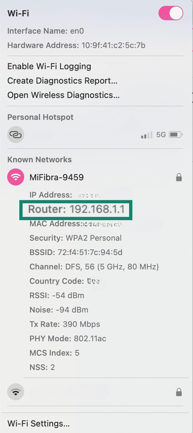This screenshot has height=433, width=193.
Task: Select Enable Wi-Fi Logging
Action: [49, 67]
